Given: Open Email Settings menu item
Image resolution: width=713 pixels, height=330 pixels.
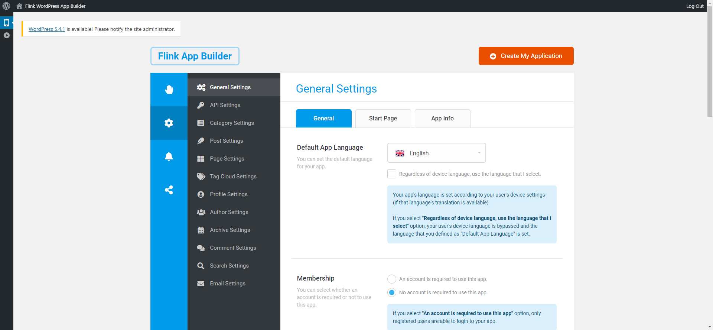Looking at the screenshot, I should (234, 284).
